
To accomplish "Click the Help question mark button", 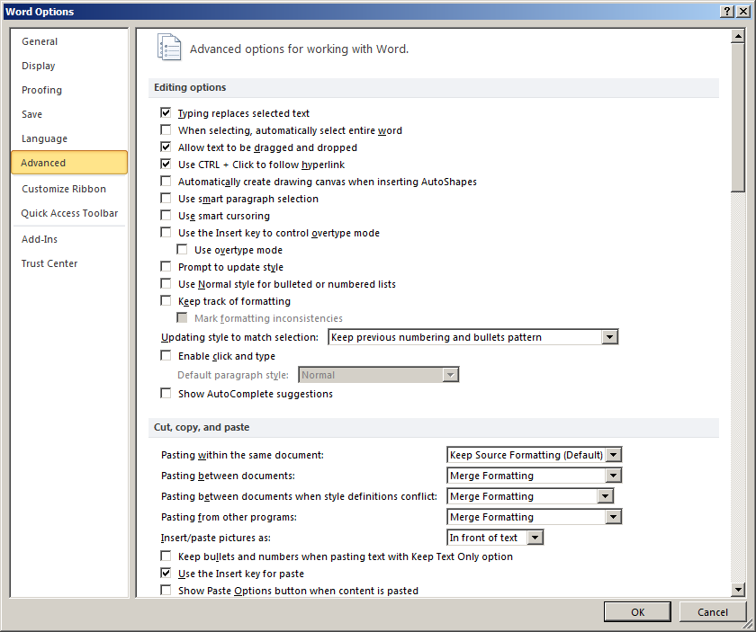I will (x=725, y=11).
